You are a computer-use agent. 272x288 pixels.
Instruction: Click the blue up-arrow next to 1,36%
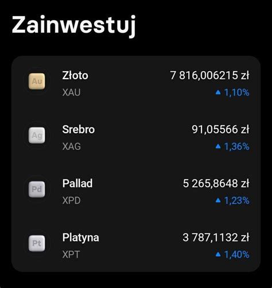tap(218, 147)
